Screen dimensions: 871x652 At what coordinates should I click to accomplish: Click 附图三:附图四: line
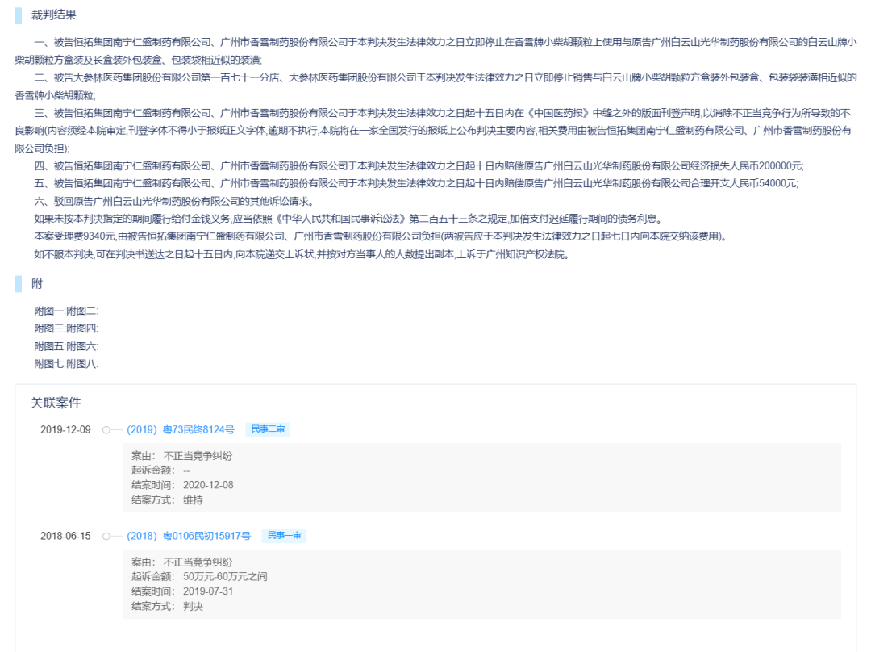pyautogui.click(x=66, y=329)
